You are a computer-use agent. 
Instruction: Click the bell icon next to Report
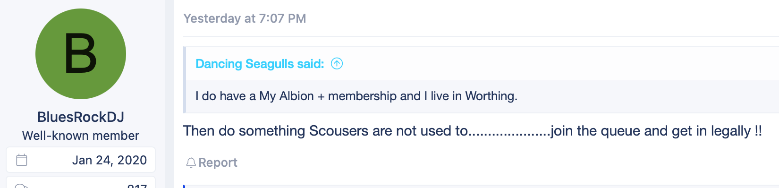[x=191, y=163]
